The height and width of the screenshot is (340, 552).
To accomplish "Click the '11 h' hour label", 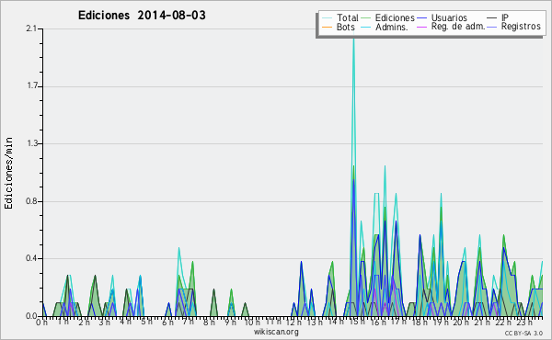I will pos(273,322).
